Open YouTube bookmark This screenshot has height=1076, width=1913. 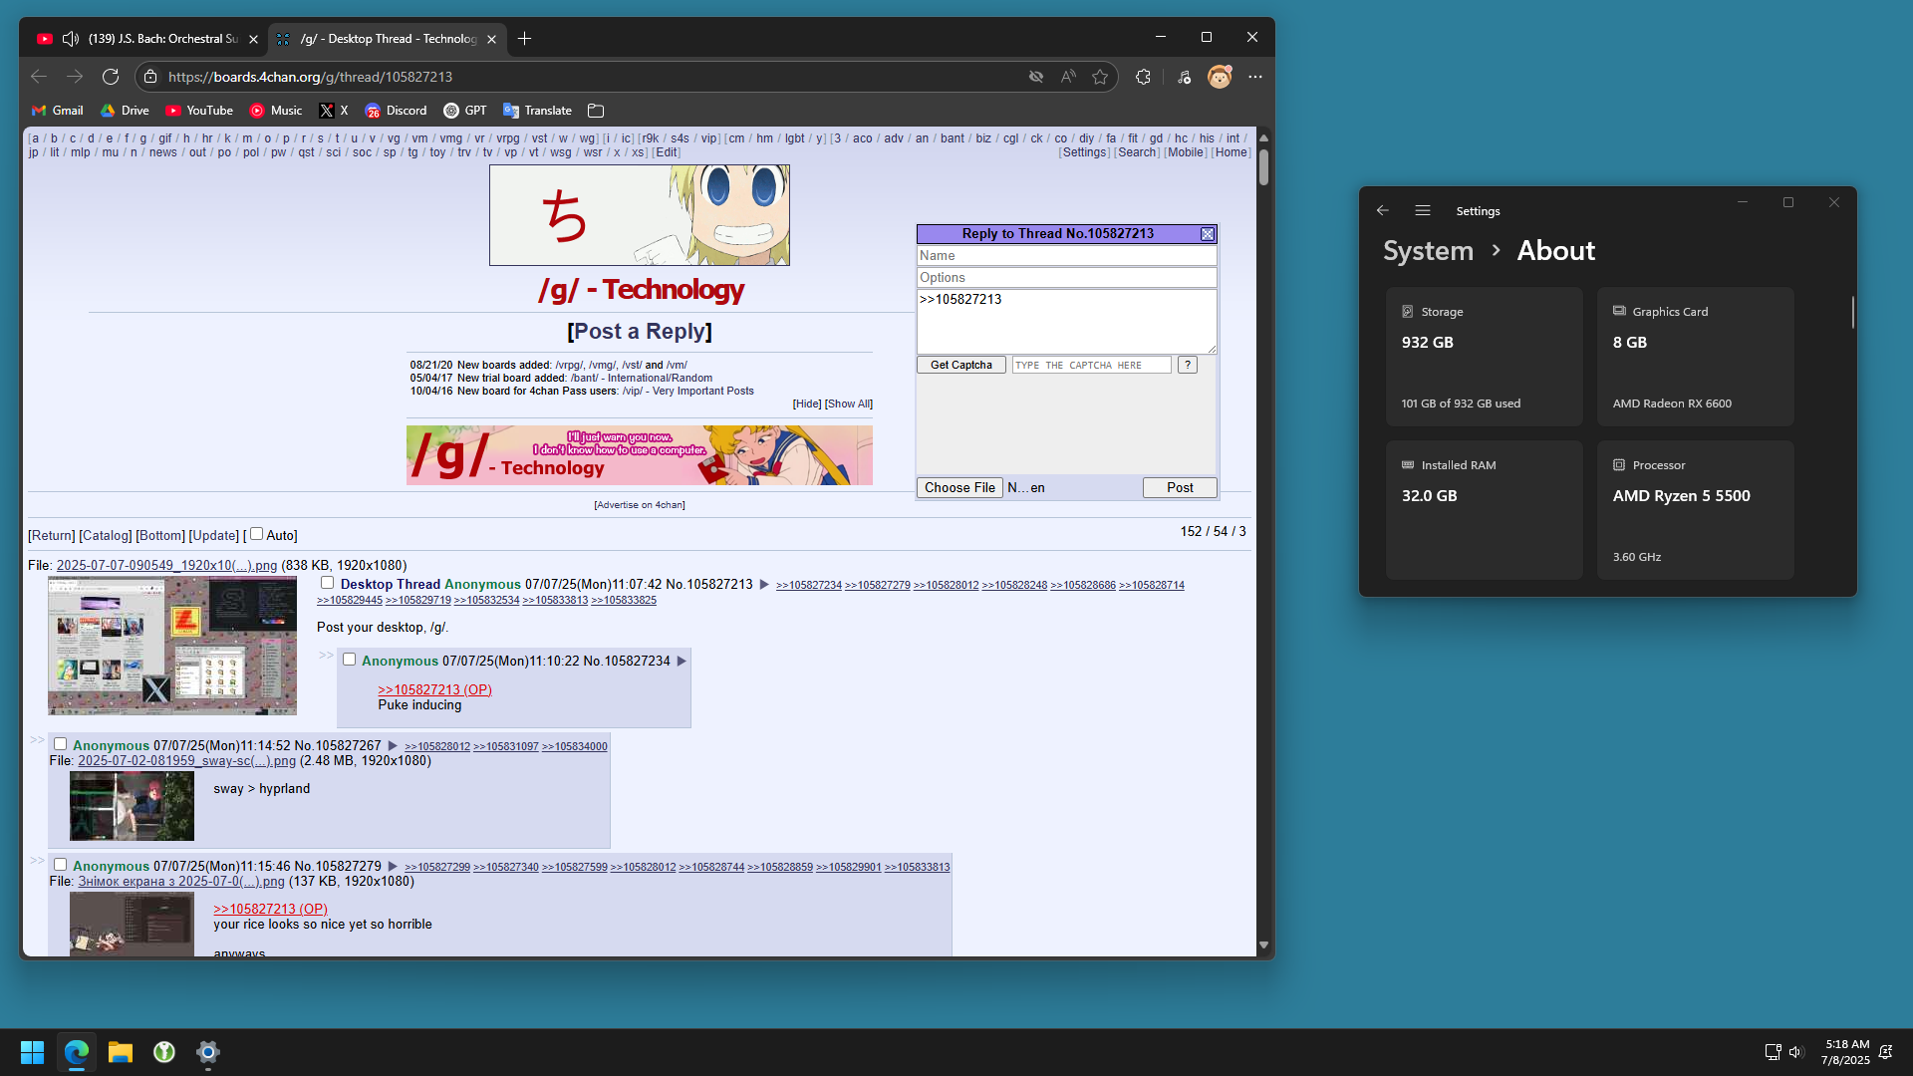click(199, 111)
